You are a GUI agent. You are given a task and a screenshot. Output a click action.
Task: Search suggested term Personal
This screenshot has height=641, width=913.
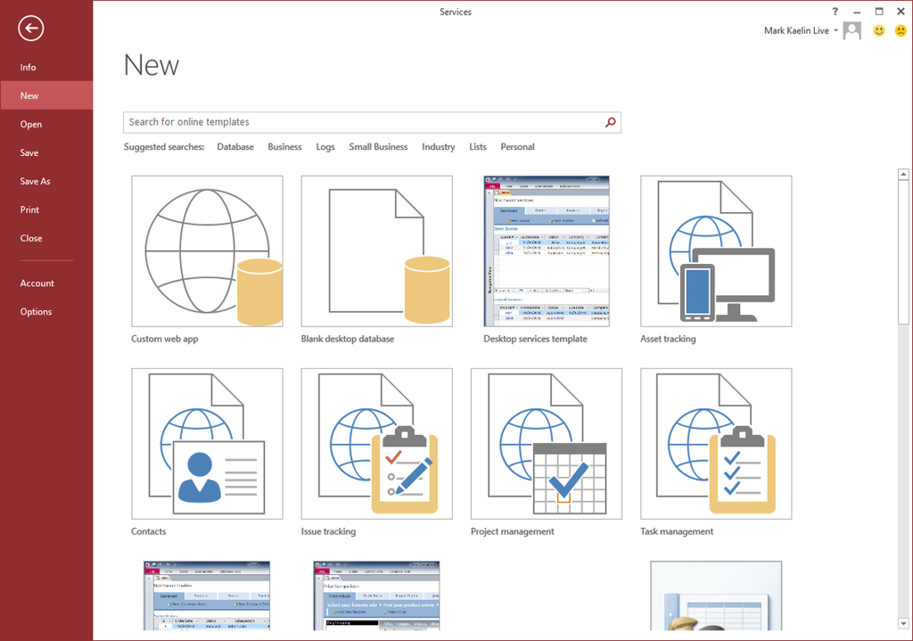(x=518, y=147)
